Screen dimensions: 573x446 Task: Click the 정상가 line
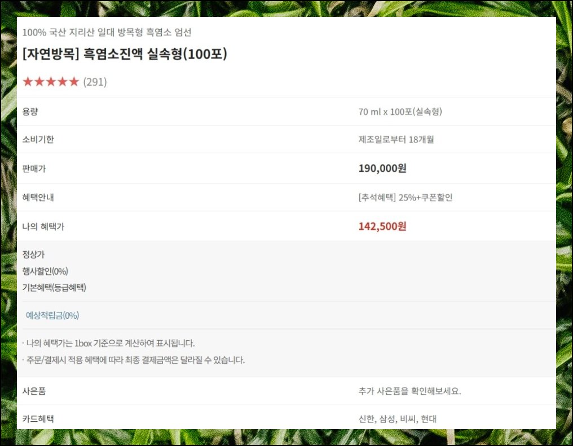click(33, 255)
